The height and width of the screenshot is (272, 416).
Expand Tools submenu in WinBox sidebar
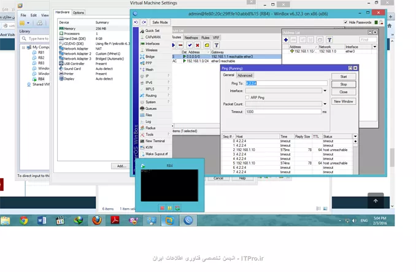[x=169, y=134]
